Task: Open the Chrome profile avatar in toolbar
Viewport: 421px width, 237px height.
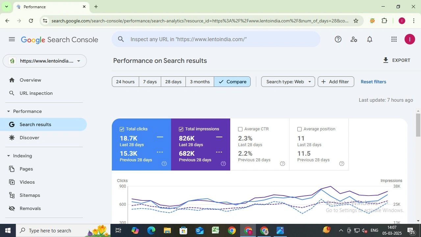Action: (x=402, y=21)
